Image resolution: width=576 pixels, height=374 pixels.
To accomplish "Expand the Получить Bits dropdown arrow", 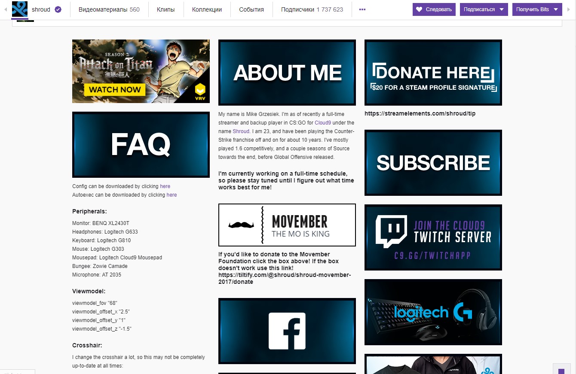I will 556,9.
